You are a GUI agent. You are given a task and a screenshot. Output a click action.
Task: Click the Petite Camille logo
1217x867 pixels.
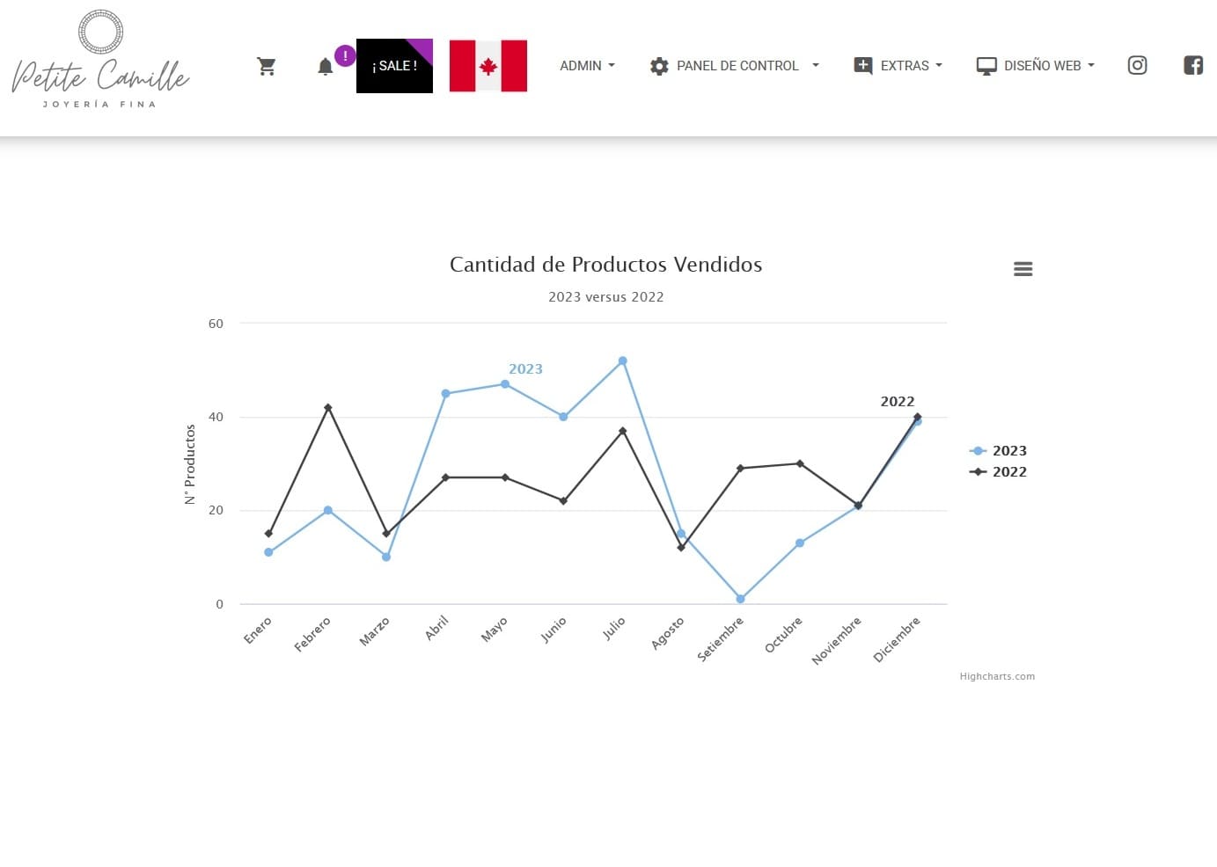pyautogui.click(x=100, y=58)
